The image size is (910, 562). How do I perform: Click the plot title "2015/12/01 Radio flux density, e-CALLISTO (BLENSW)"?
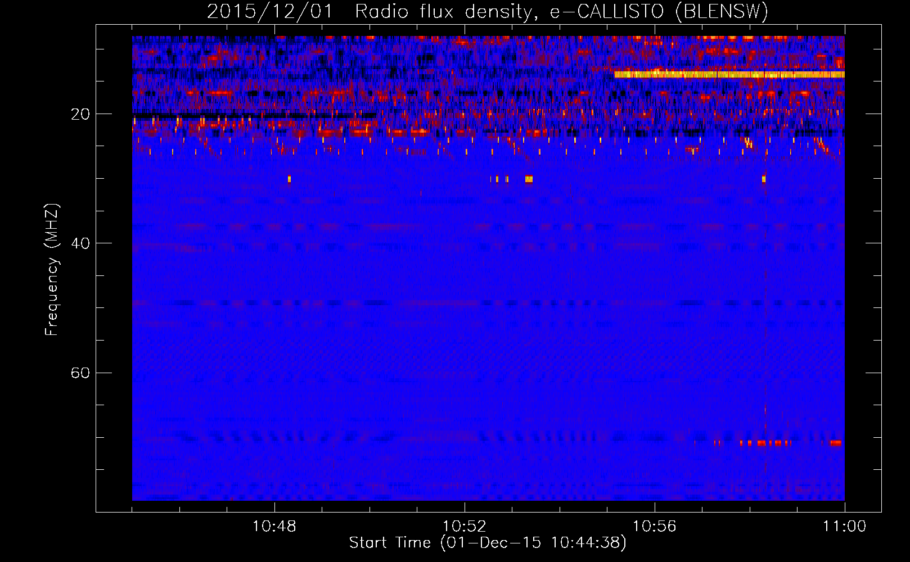tap(488, 12)
